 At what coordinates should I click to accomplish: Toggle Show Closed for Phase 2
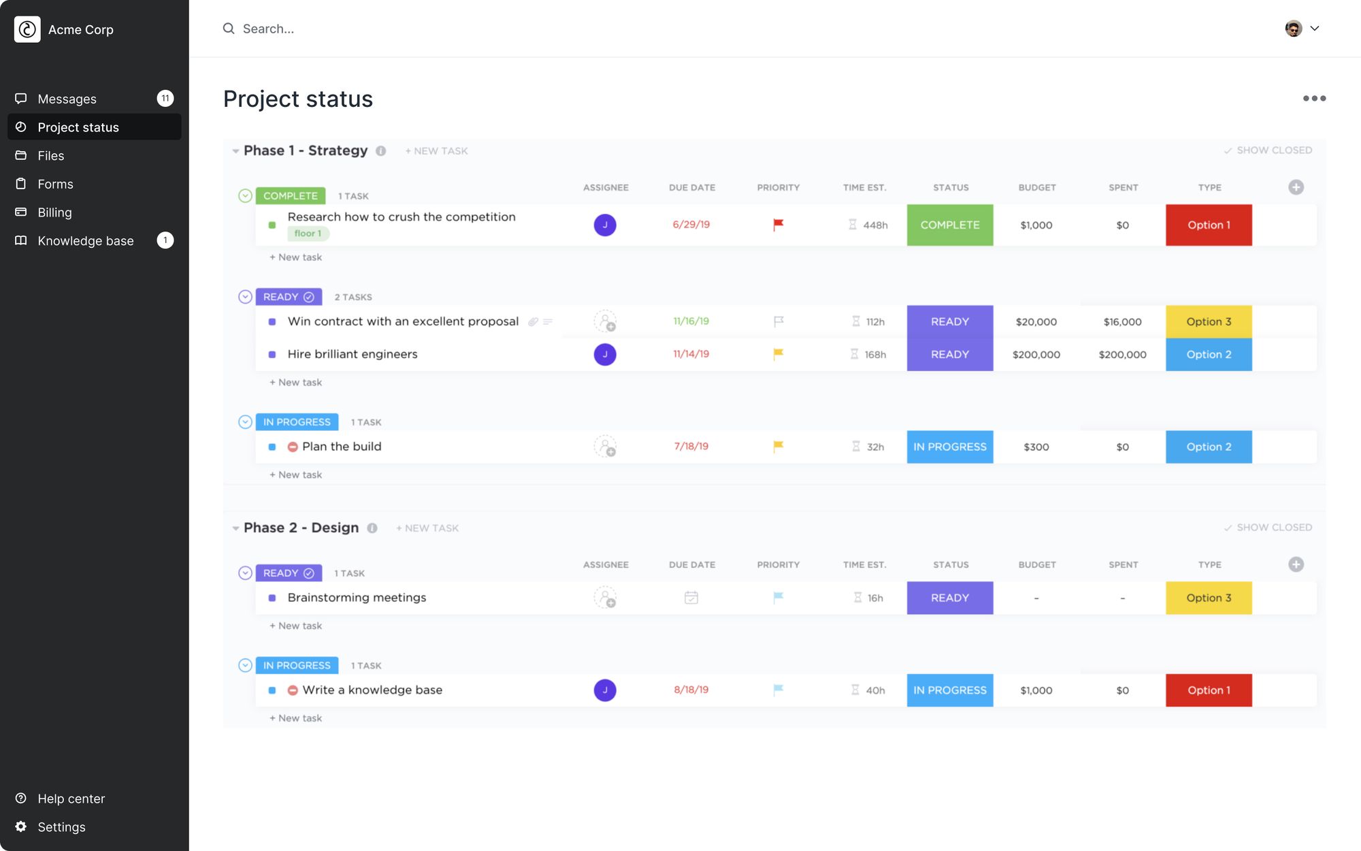[x=1268, y=527]
